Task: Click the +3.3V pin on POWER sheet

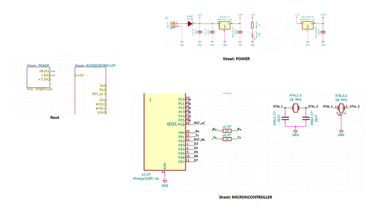Action: 44,79
